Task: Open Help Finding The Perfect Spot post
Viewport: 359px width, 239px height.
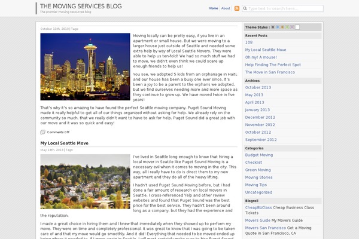Action: [x=273, y=65]
